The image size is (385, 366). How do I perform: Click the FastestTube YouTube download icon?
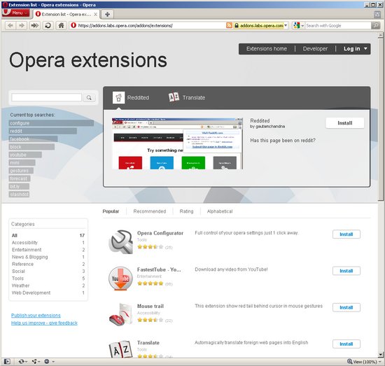coord(120,279)
